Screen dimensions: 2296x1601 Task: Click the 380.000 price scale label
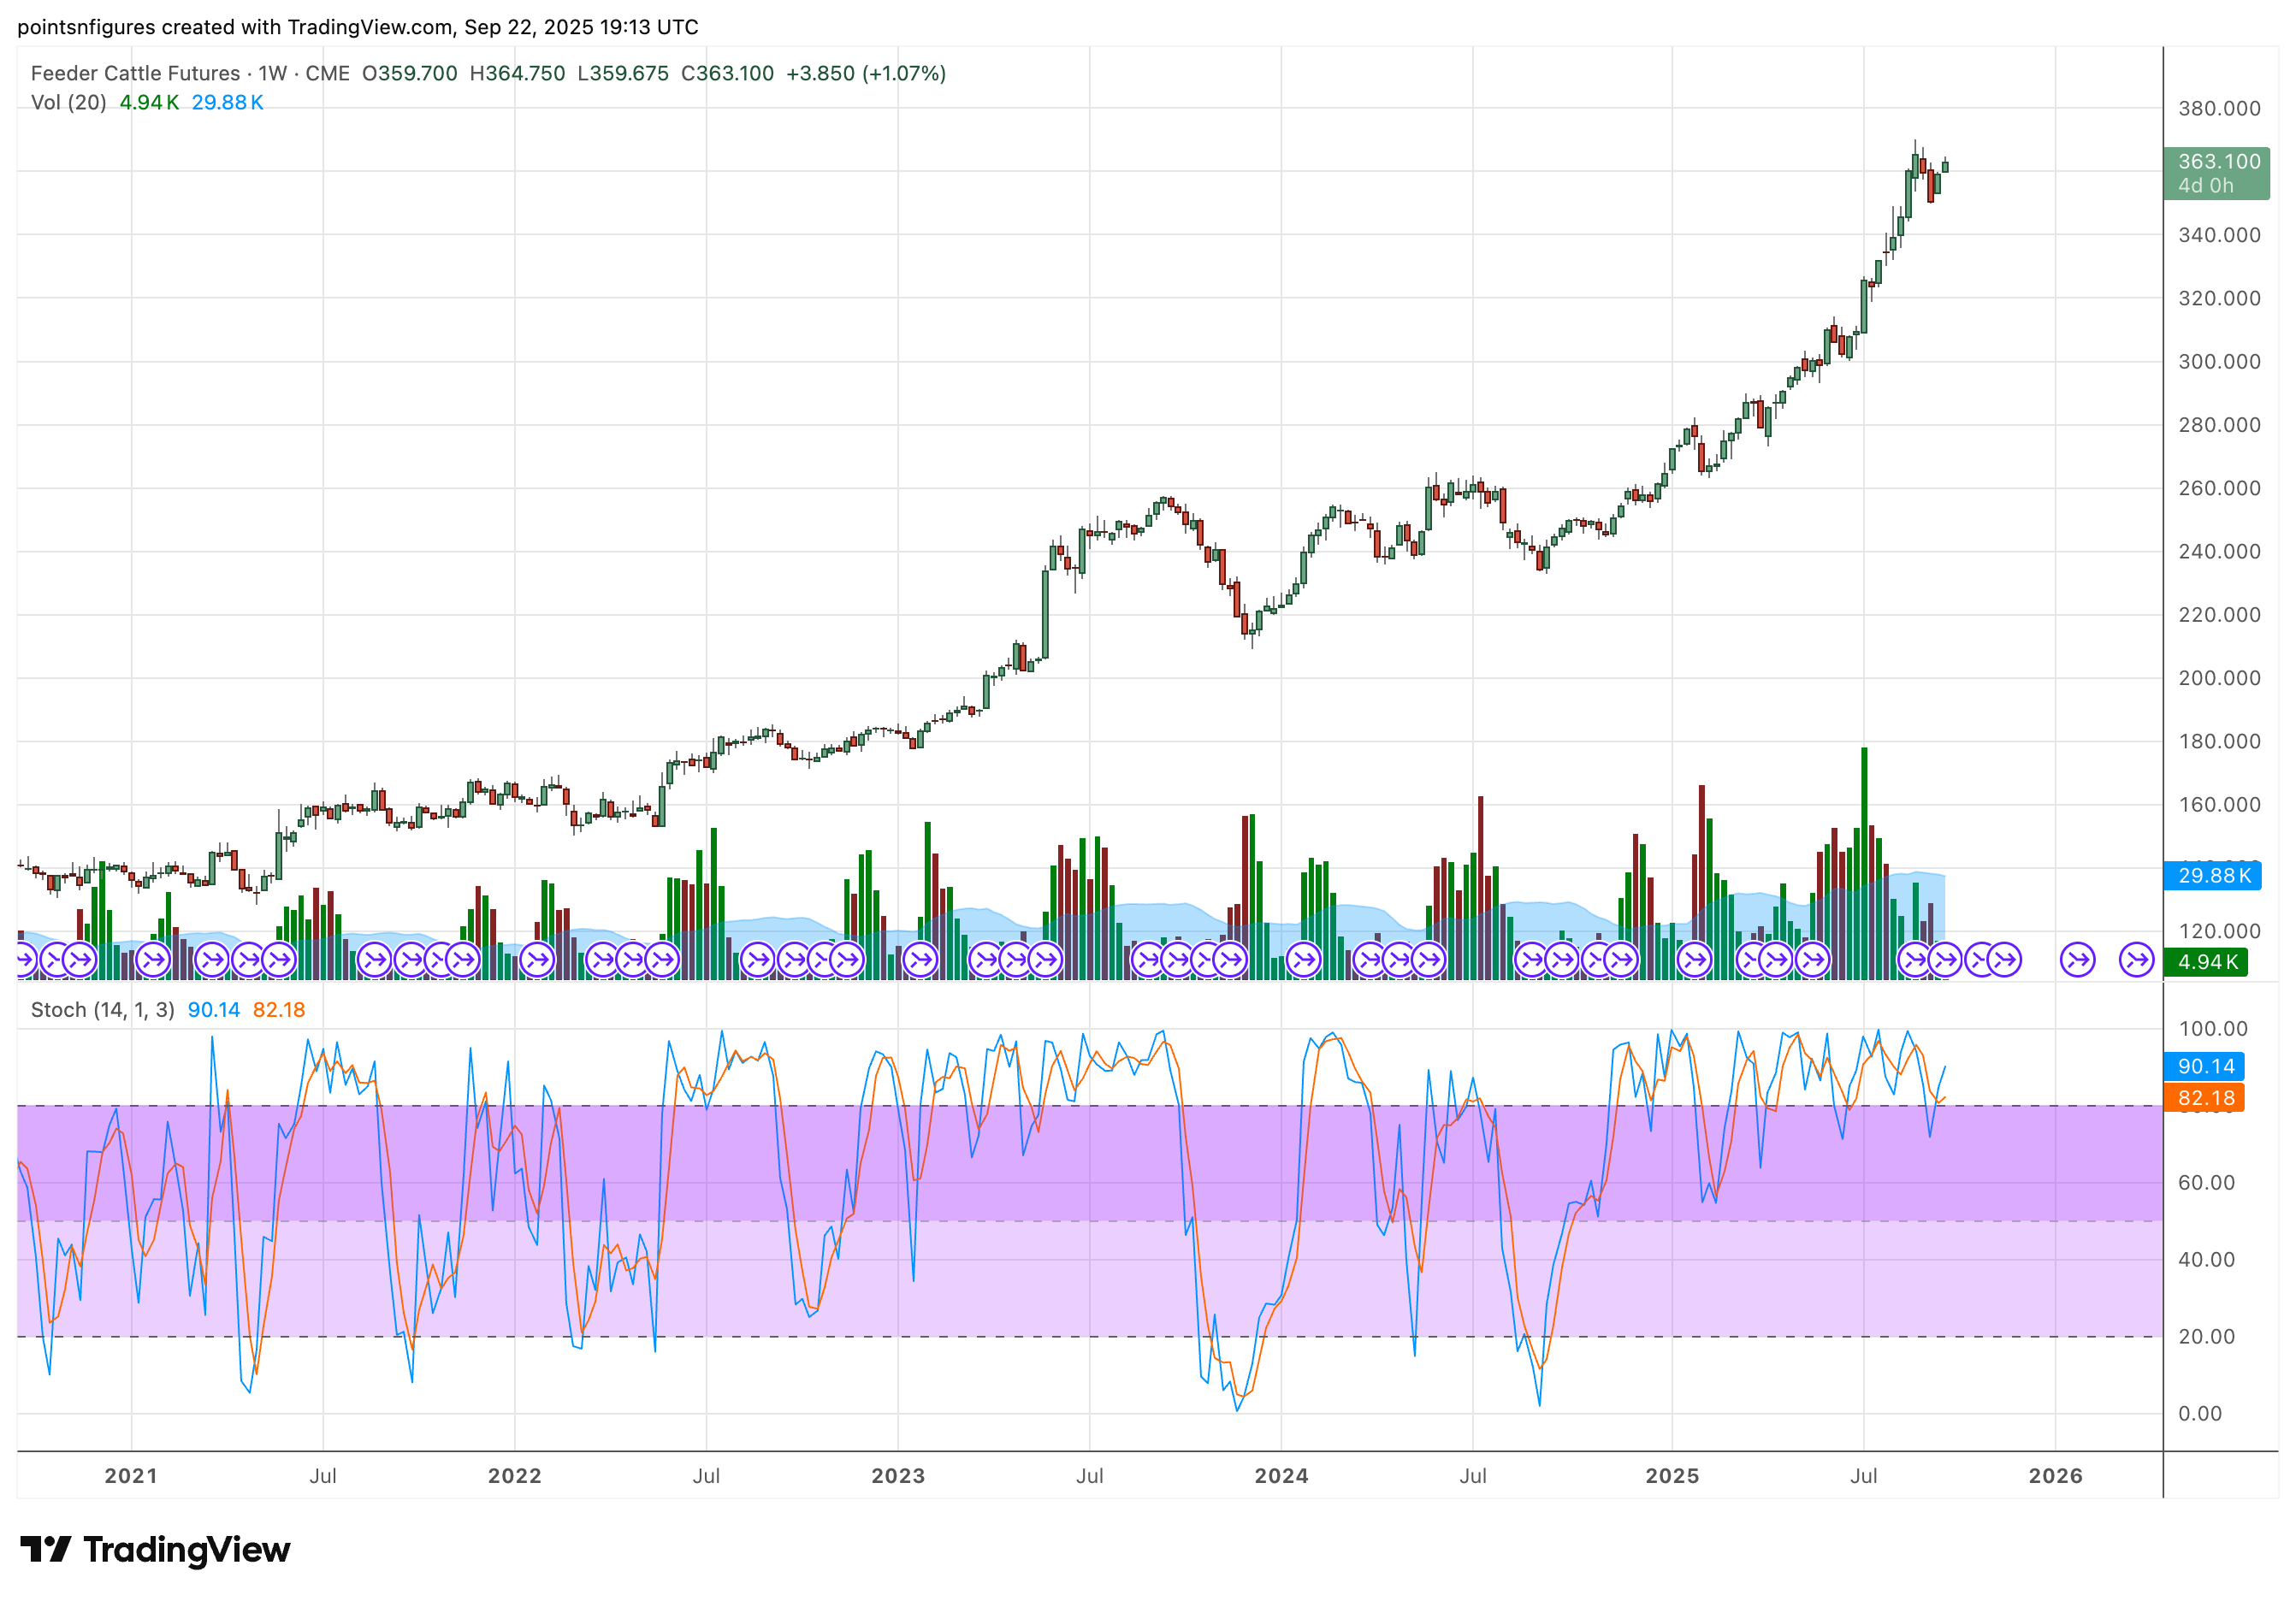2219,108
